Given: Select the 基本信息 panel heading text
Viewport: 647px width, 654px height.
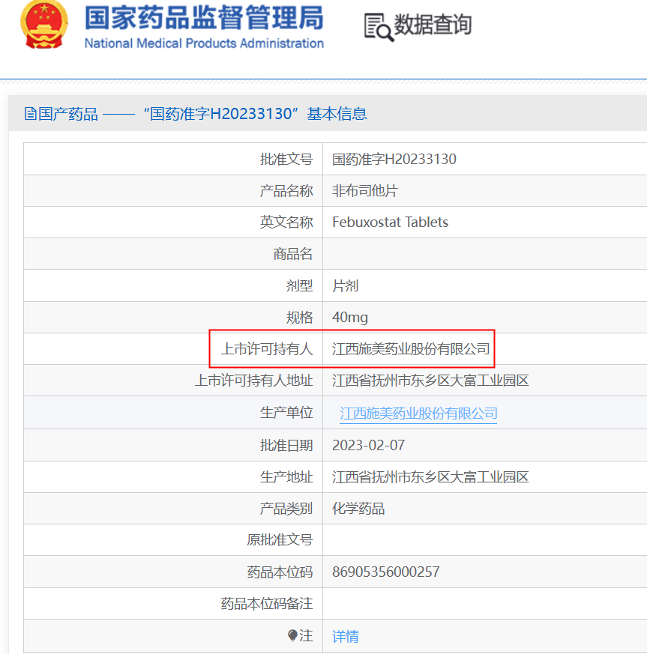Looking at the screenshot, I should coord(195,114).
